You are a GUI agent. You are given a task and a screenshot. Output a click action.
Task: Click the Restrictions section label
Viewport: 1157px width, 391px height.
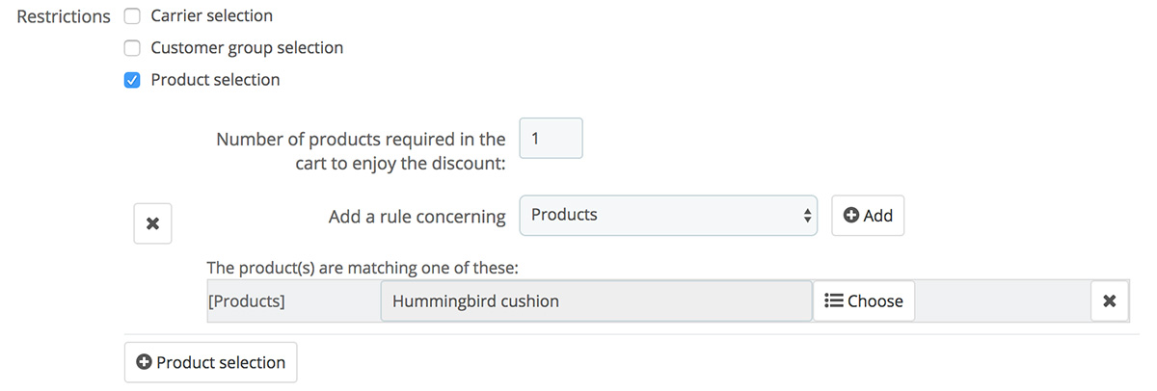pyautogui.click(x=64, y=17)
